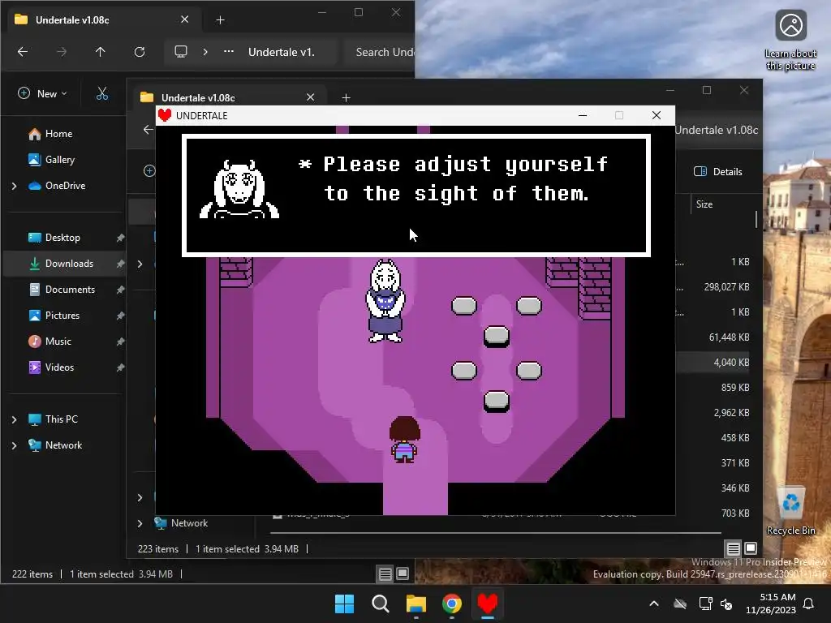Screen dimensions: 831x623
Task: Add new tab in middle Explorer window
Action: pos(346,98)
